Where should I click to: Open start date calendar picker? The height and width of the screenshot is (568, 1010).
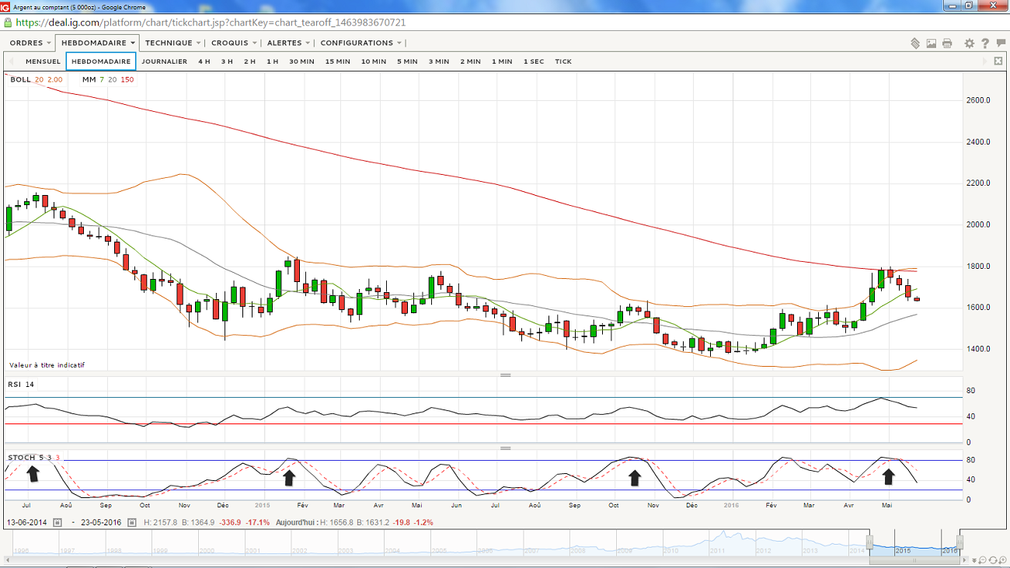click(x=57, y=523)
